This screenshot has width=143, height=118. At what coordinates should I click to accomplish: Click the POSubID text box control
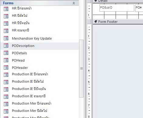pyautogui.click(x=117, y=8)
